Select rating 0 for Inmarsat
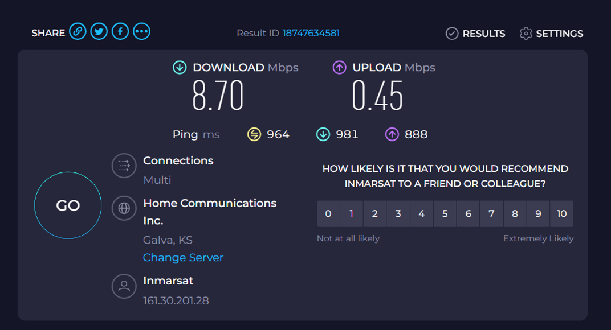The width and height of the screenshot is (611, 330). pyautogui.click(x=328, y=214)
